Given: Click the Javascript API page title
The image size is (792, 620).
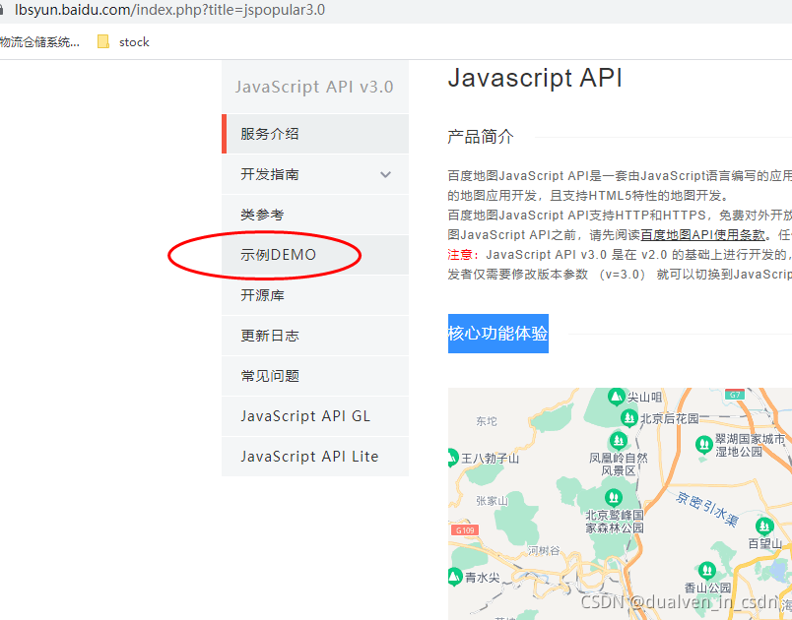Looking at the screenshot, I should [x=535, y=78].
